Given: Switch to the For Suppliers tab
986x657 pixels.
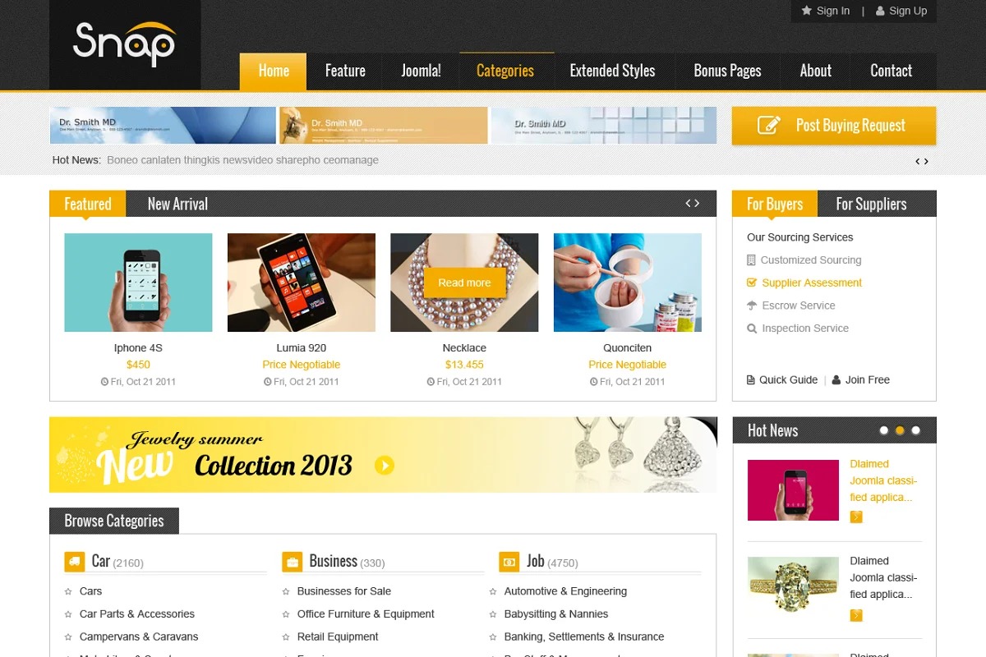Looking at the screenshot, I should tap(871, 204).
